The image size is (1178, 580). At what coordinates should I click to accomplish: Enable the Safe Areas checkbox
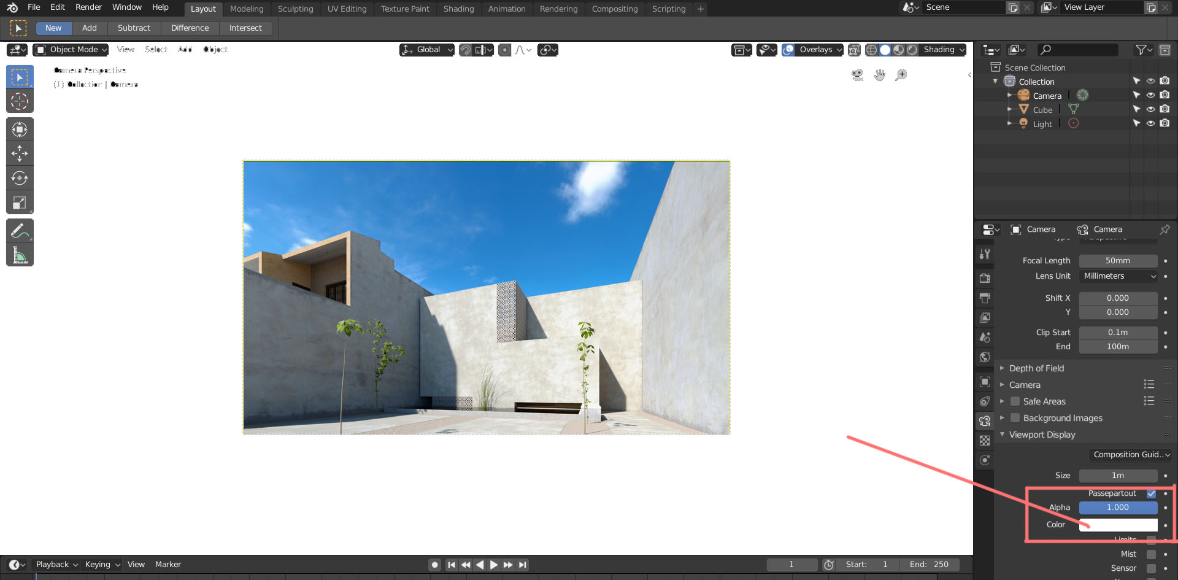(1015, 401)
